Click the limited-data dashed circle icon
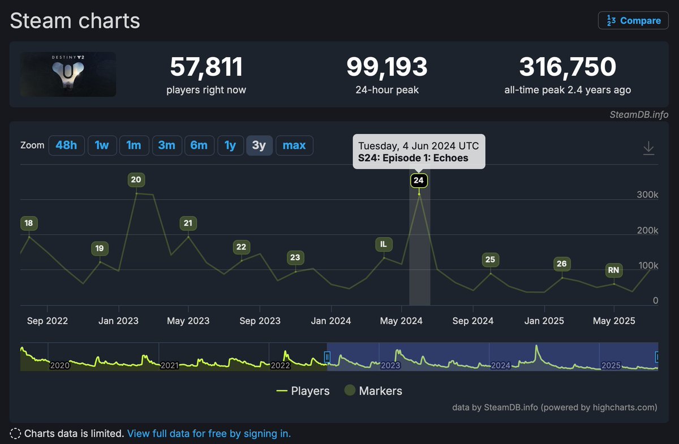 coord(15,434)
